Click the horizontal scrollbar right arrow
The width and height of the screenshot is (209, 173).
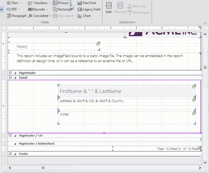(200, 168)
